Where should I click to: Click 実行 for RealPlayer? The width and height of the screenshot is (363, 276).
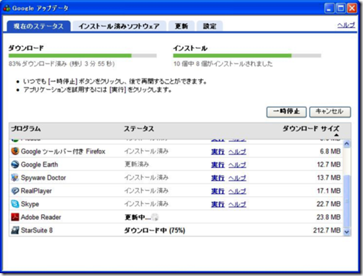tap(218, 191)
